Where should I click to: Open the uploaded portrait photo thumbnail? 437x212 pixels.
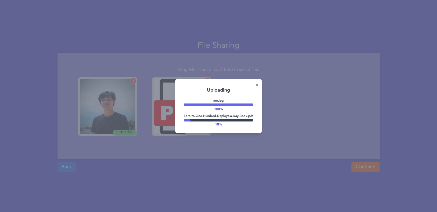pos(108,107)
